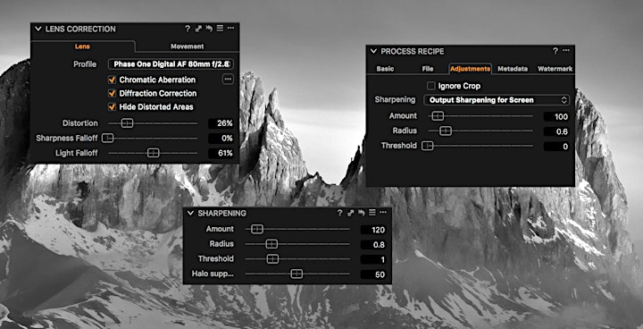Uncheck Diffraction Correction
This screenshot has width=643, height=329.
point(112,93)
